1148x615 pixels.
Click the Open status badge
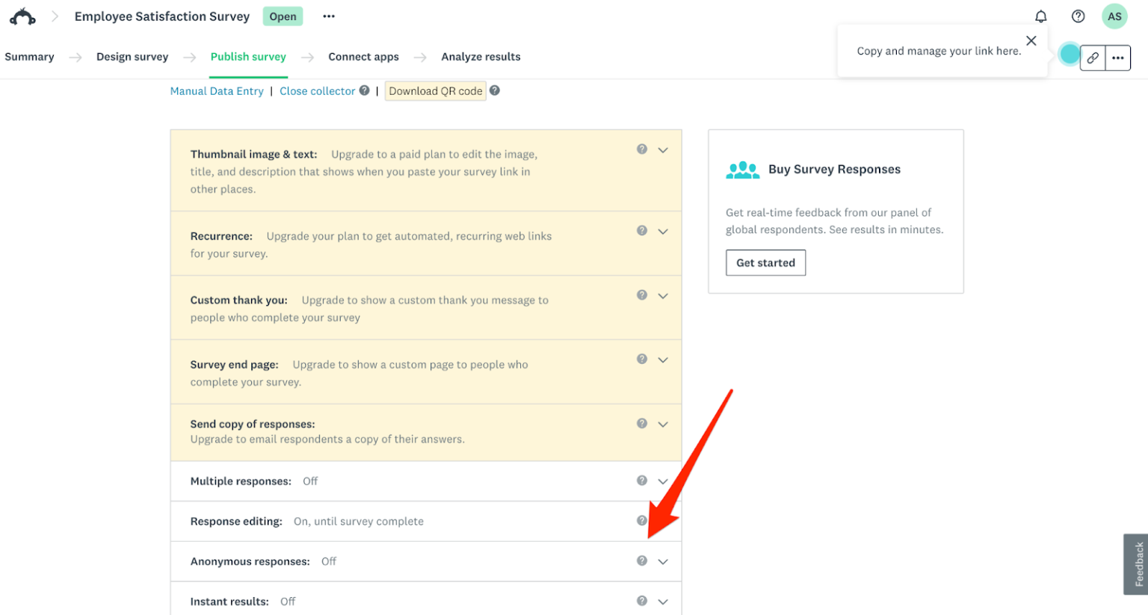coord(283,16)
